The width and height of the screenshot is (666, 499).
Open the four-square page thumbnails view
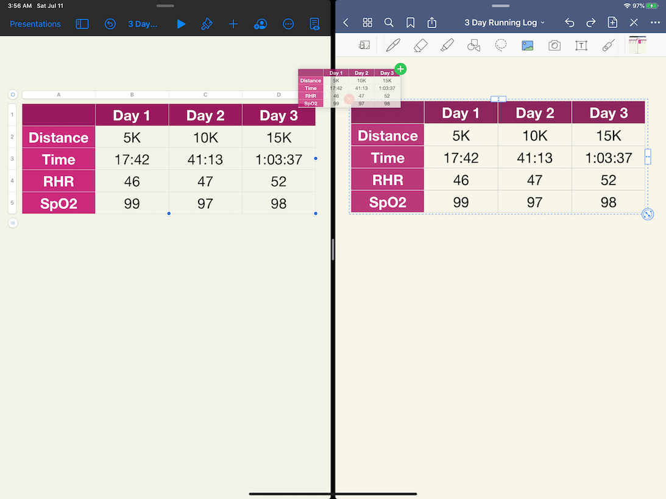pyautogui.click(x=367, y=22)
